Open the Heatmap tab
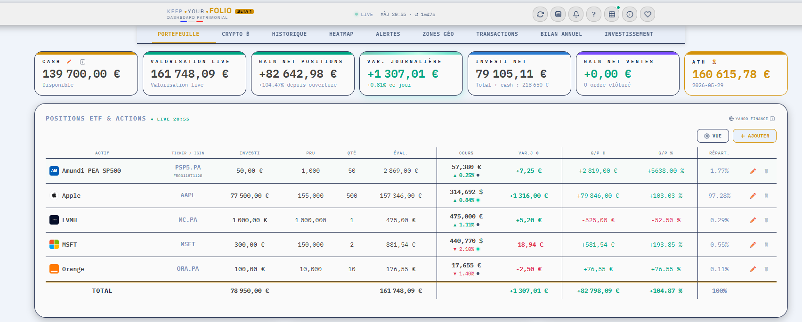The width and height of the screenshot is (802, 322). click(341, 34)
